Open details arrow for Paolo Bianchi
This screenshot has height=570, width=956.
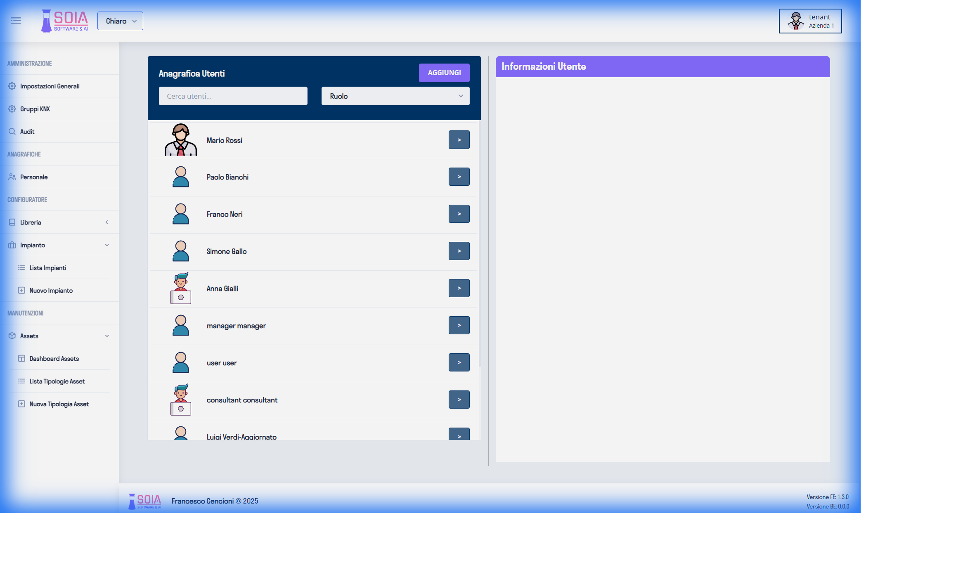459,177
